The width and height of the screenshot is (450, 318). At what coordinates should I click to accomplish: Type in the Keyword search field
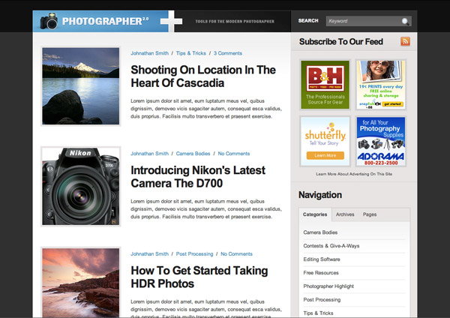(x=364, y=21)
